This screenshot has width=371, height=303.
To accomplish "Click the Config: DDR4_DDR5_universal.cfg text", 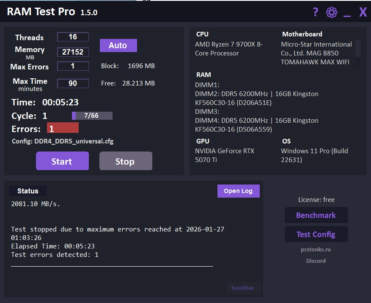I will point(63,141).
